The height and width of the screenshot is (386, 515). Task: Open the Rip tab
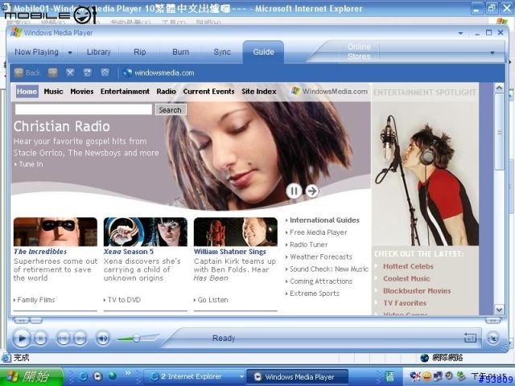pos(139,51)
